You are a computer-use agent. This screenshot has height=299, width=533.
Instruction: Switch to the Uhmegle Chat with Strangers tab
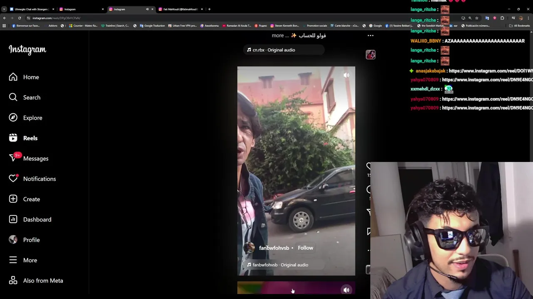[x=31, y=9]
